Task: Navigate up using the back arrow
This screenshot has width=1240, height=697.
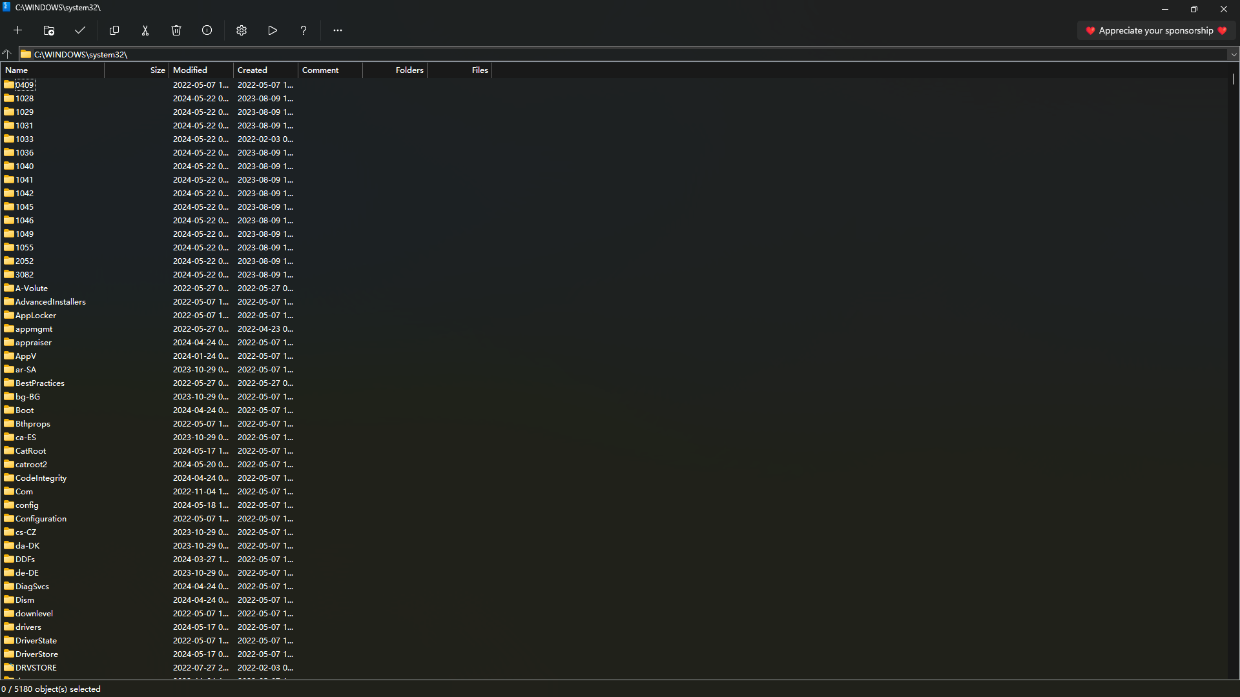Action: pyautogui.click(x=8, y=54)
